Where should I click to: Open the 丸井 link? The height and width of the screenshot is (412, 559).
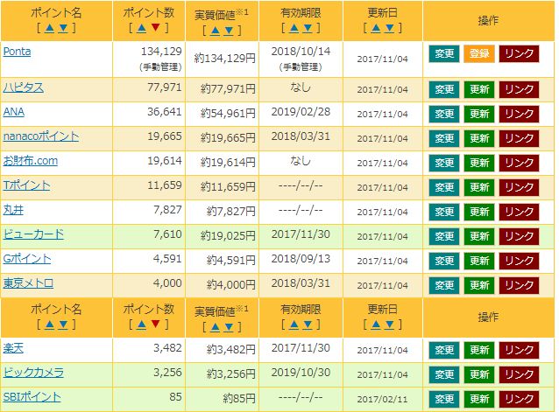point(13,210)
